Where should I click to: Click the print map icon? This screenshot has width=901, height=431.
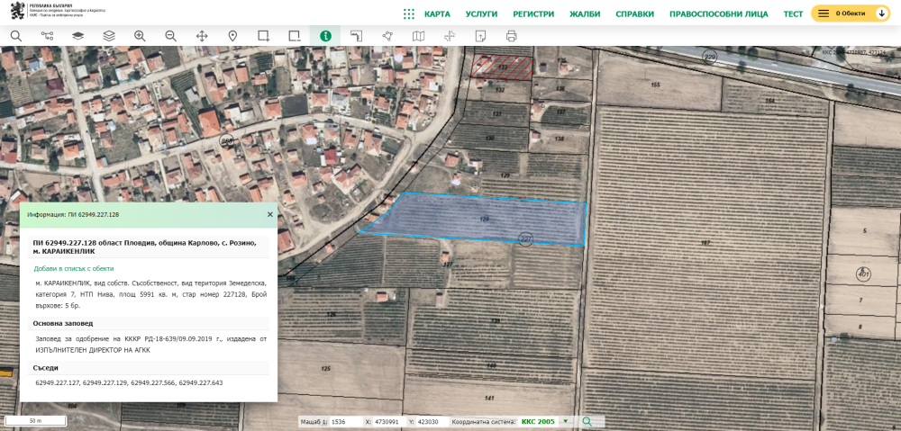512,36
